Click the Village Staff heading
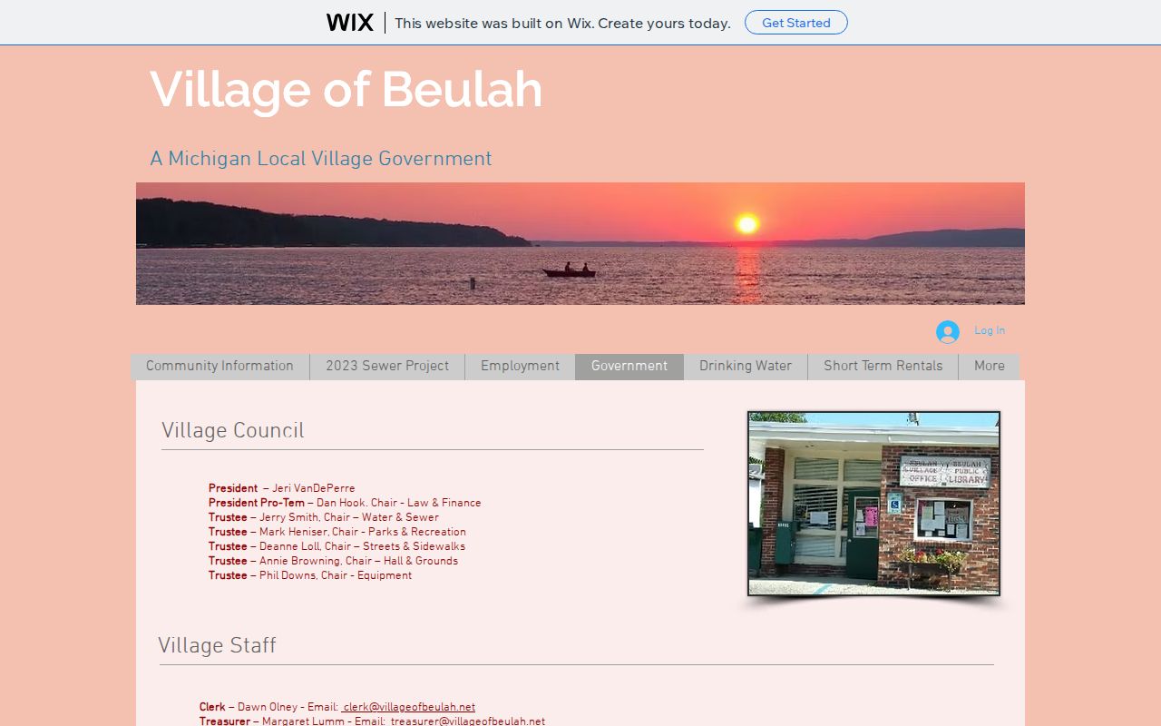This screenshot has width=1161, height=726. 217,646
